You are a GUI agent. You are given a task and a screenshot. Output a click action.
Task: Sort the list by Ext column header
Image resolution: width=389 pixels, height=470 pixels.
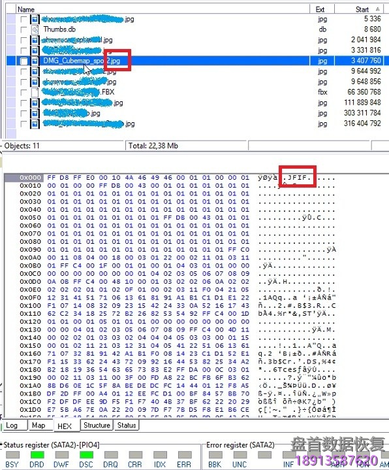[x=322, y=9]
